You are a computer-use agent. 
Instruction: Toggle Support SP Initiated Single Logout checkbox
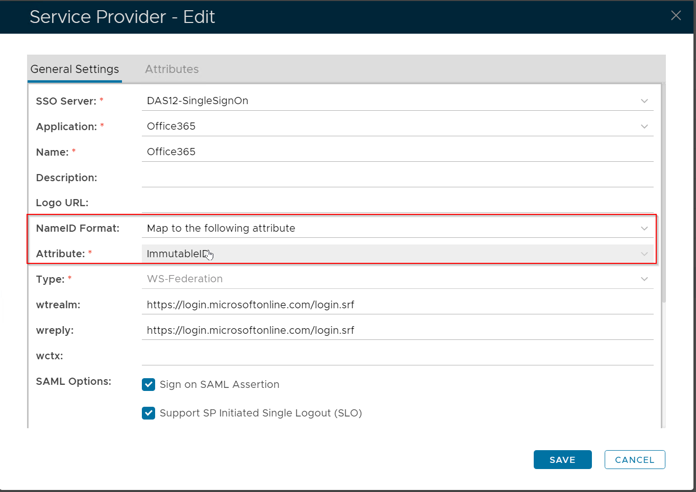[148, 413]
